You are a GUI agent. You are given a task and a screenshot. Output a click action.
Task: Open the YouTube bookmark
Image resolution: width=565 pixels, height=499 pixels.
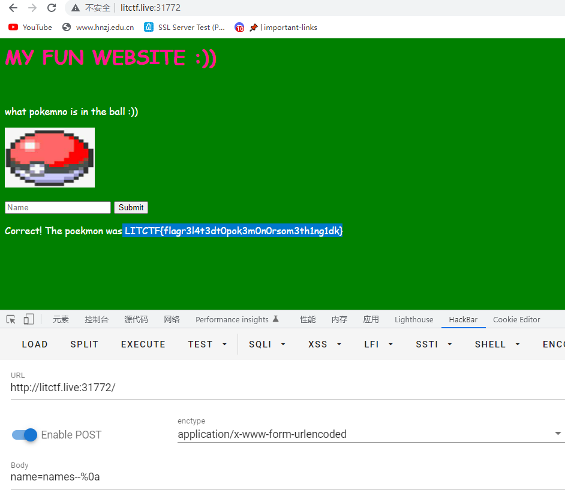pos(30,28)
